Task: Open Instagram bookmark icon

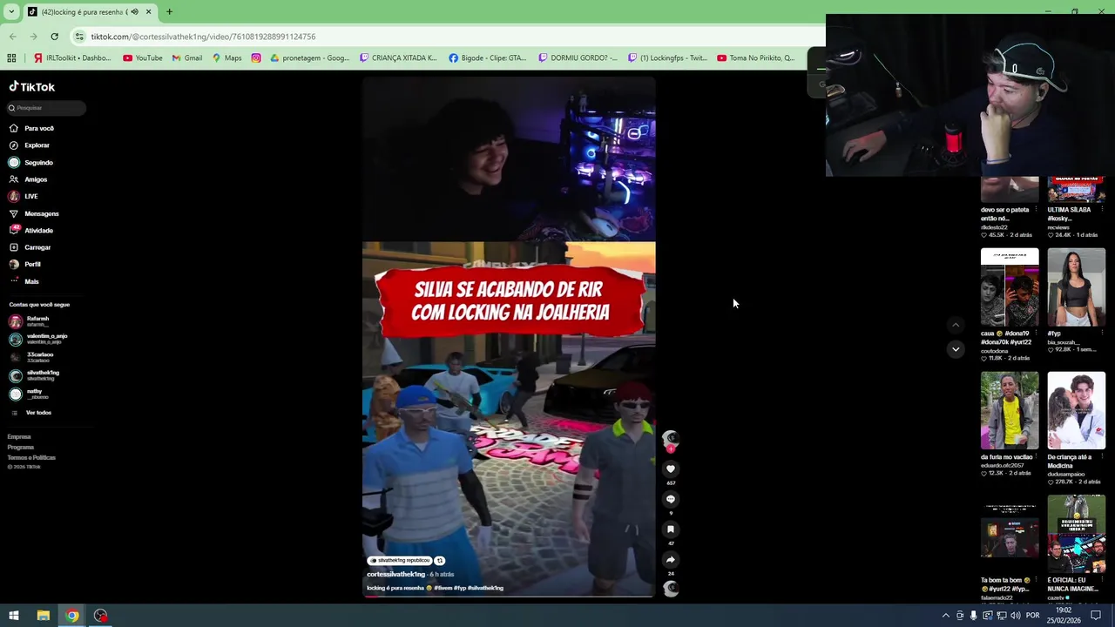Action: click(256, 58)
